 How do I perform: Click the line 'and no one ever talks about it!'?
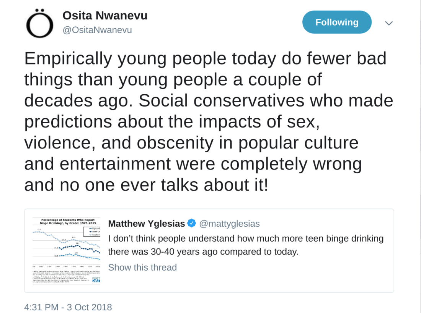click(146, 185)
